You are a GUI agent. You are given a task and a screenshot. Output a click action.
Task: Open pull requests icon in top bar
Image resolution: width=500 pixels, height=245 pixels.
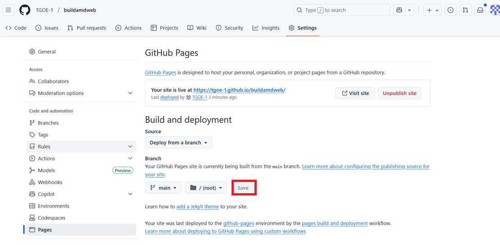coord(466,10)
